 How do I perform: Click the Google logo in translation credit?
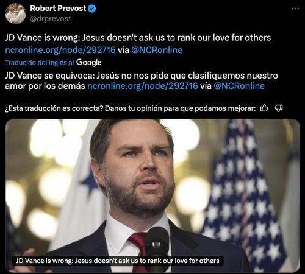click(x=88, y=63)
